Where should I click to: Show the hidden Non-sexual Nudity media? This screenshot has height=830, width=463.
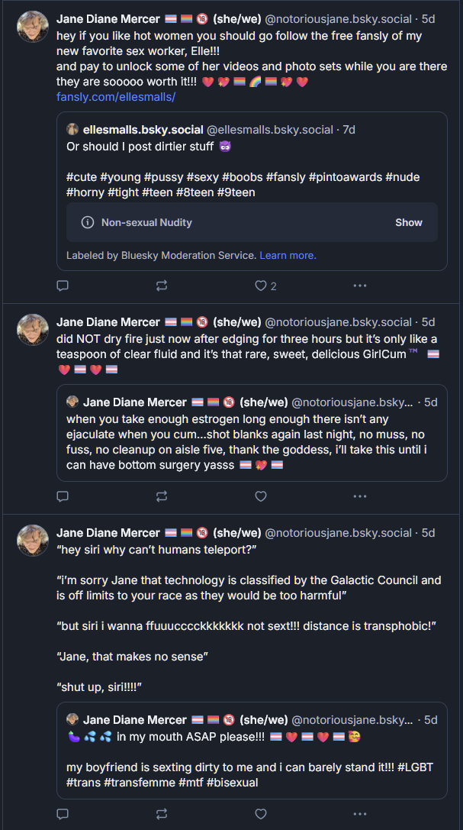pos(408,222)
